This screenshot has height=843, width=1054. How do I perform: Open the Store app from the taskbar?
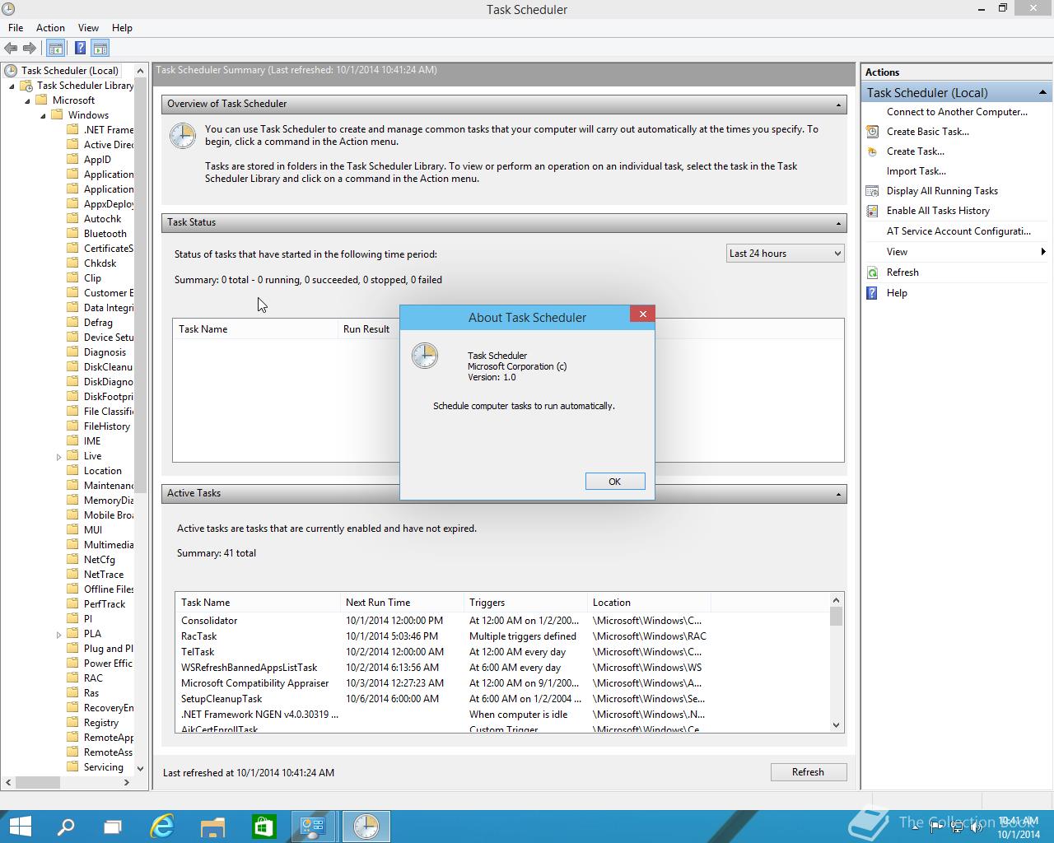click(x=263, y=827)
